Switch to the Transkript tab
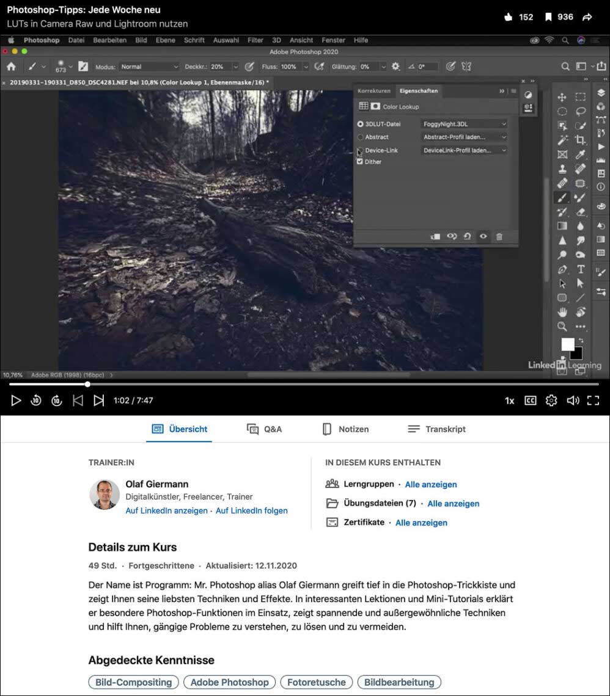This screenshot has width=610, height=696. [x=436, y=429]
